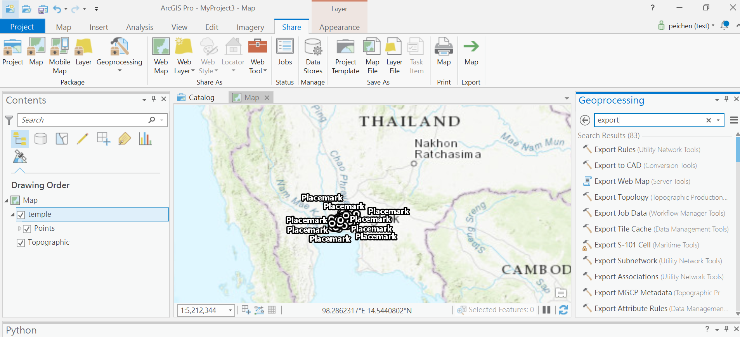Screen dimensions: 740x337
Task: Switch to List By Charts view
Action: click(145, 139)
